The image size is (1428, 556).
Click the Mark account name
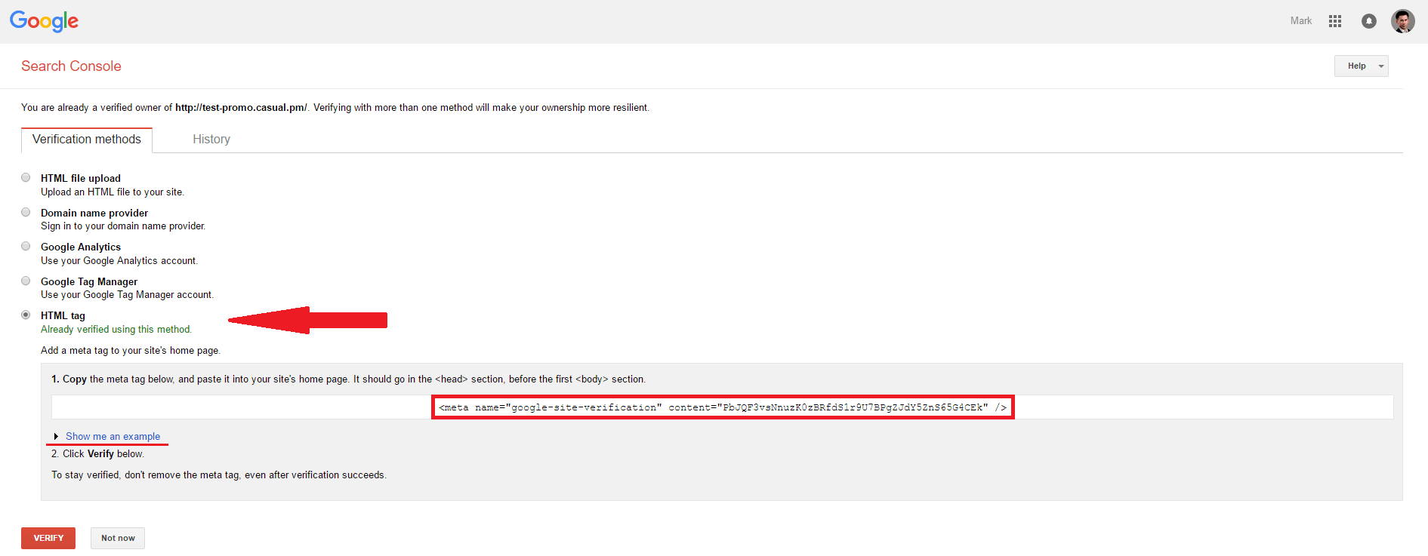click(1300, 21)
